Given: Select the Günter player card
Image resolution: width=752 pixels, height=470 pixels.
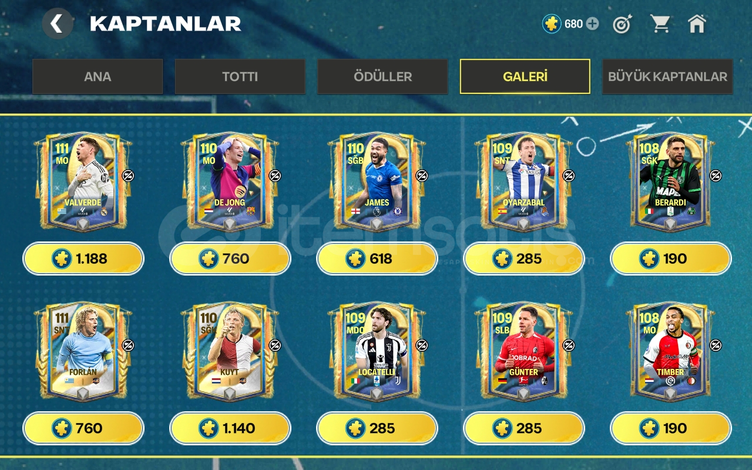Looking at the screenshot, I should [523, 352].
